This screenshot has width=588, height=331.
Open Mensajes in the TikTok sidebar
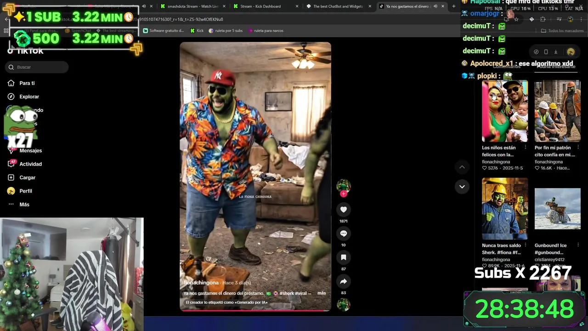(x=25, y=150)
